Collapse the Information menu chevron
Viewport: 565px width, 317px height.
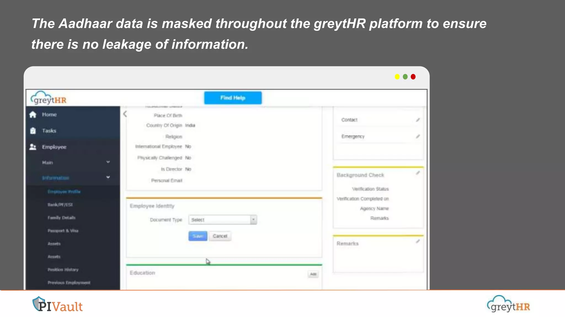point(108,177)
